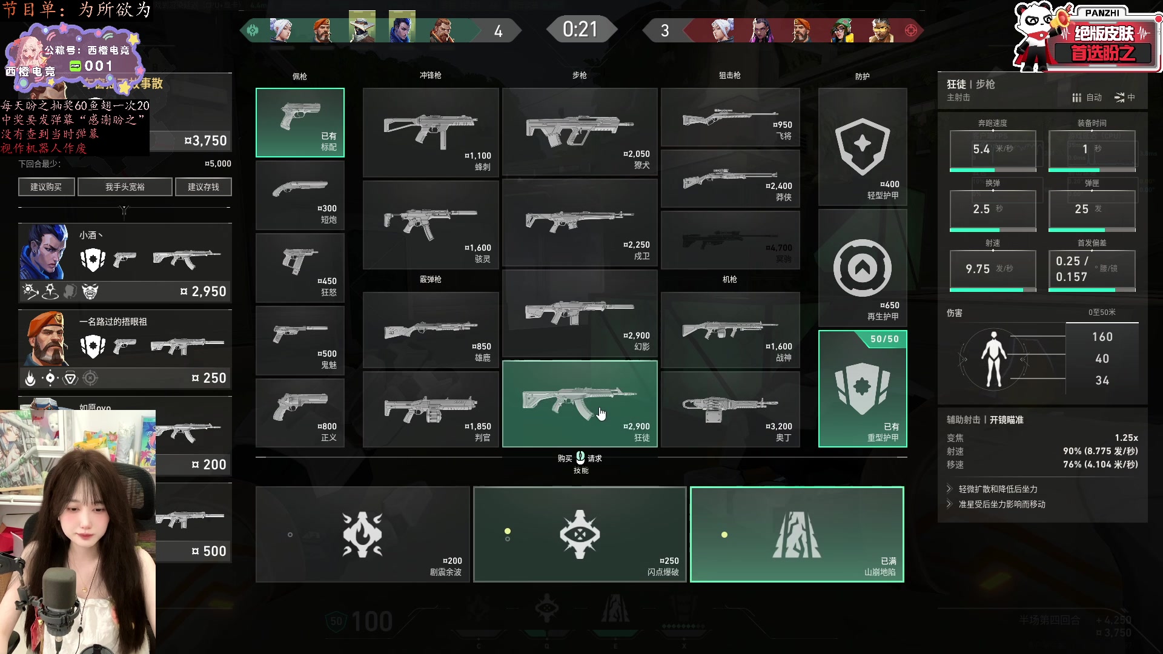Buy the 莽侠 Outlaw sniper
Viewport: 1163px width, 654px height.
(x=731, y=179)
